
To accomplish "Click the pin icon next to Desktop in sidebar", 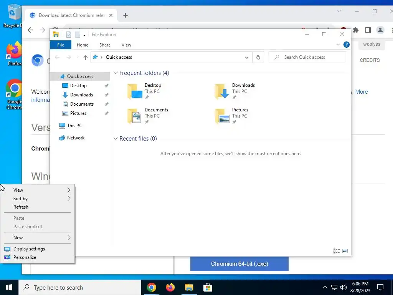I will coord(107,86).
